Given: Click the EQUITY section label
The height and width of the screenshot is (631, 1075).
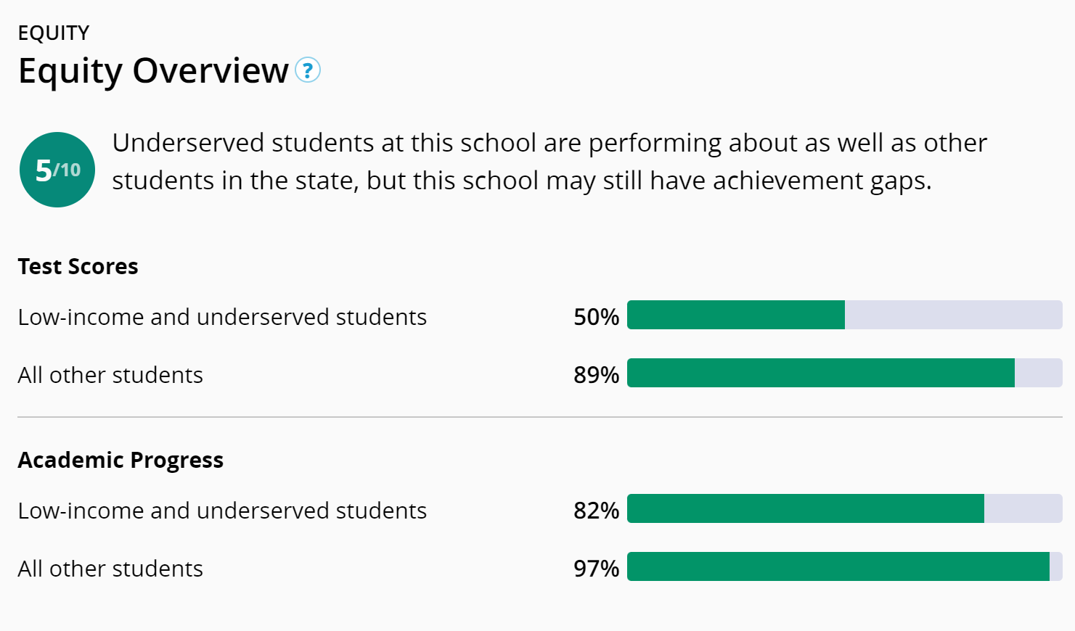Looking at the screenshot, I should coord(54,33).
